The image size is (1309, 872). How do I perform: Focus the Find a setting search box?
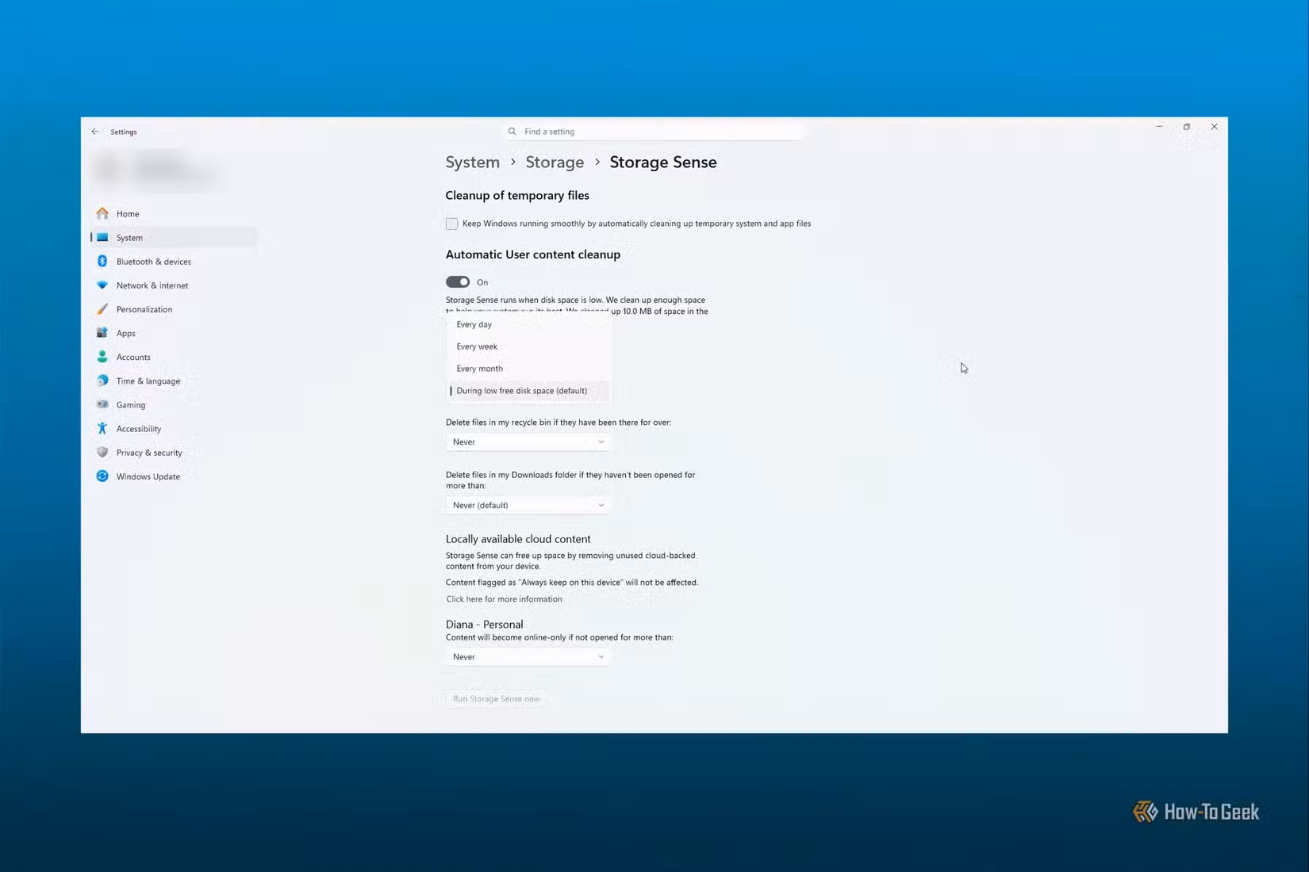tap(655, 132)
